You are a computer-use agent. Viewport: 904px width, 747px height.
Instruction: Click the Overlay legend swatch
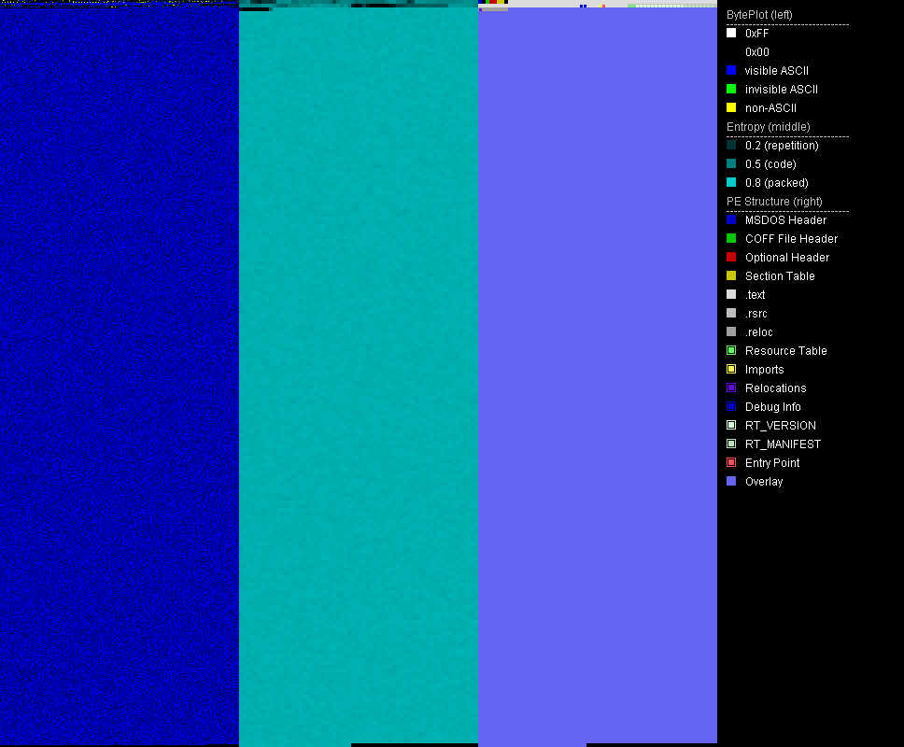(x=731, y=481)
